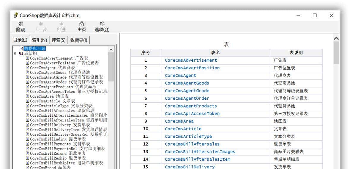Image resolution: width=350 pixels, height=169 pixels.
Task: Click page icon beside CoreCmsAgentGrade tree entry
Action: 28,77
